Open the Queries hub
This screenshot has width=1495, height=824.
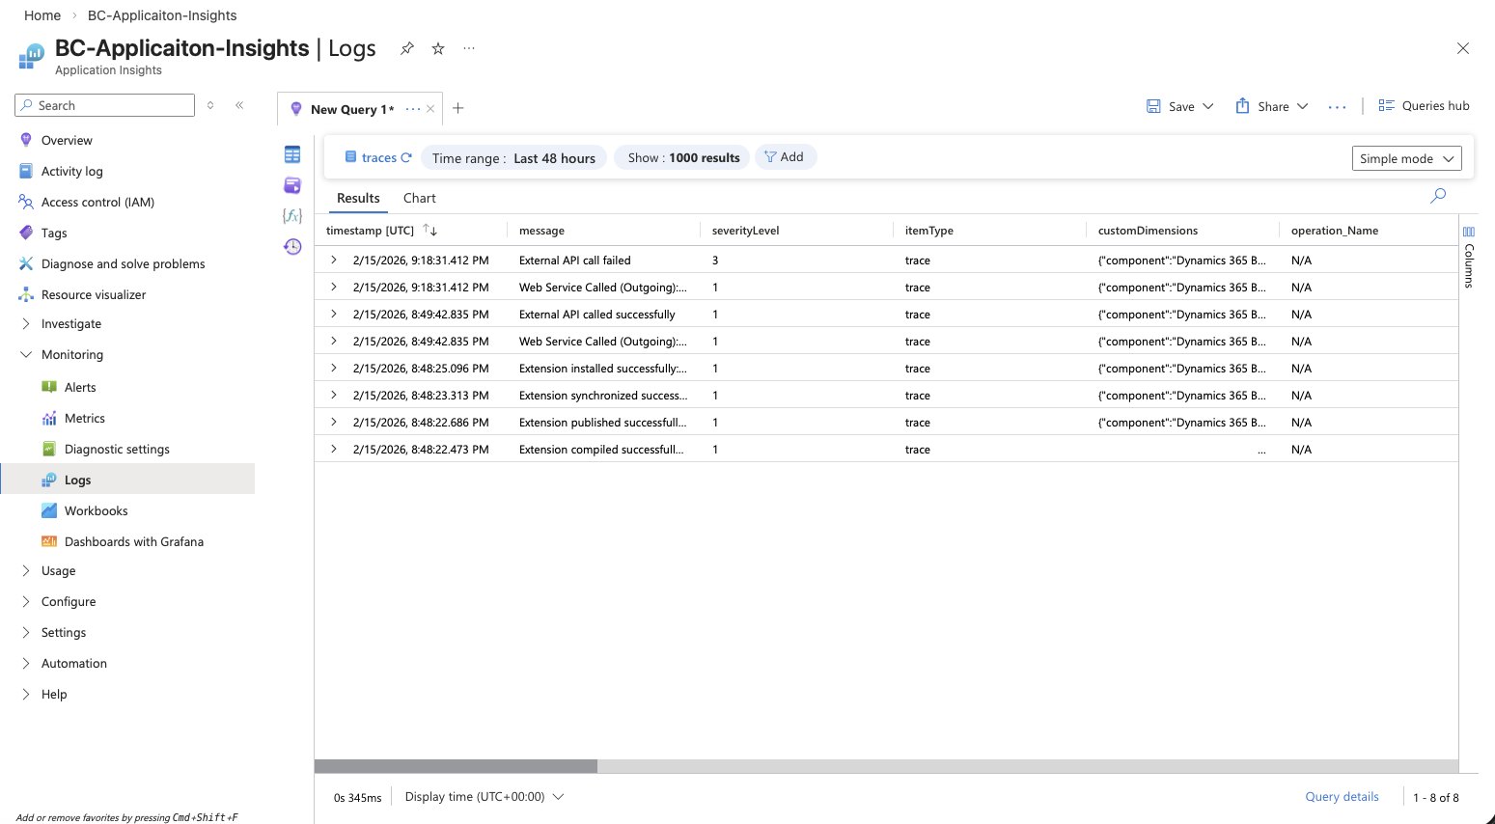(x=1425, y=106)
